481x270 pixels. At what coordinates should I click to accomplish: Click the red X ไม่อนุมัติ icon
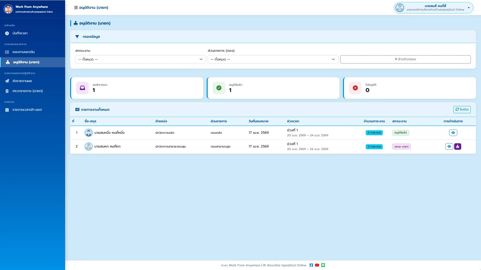(355, 88)
